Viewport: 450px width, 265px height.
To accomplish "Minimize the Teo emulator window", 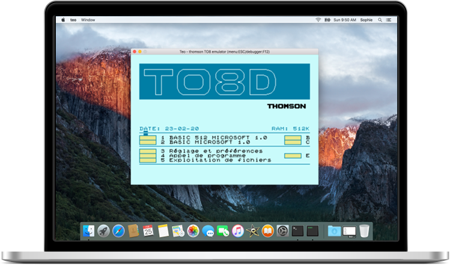I will (140, 52).
